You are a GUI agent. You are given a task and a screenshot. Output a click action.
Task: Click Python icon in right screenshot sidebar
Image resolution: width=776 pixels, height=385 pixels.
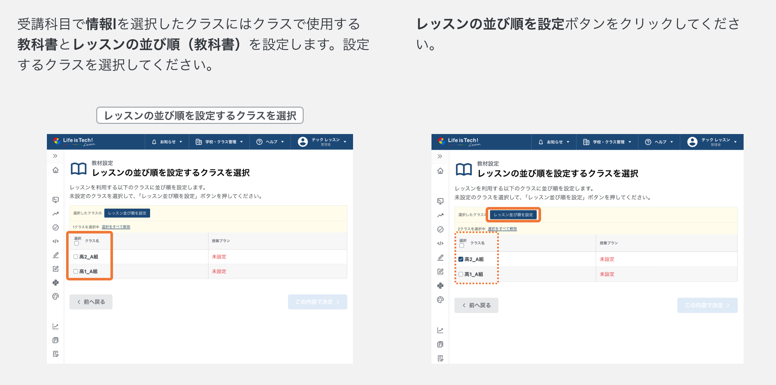(440, 286)
